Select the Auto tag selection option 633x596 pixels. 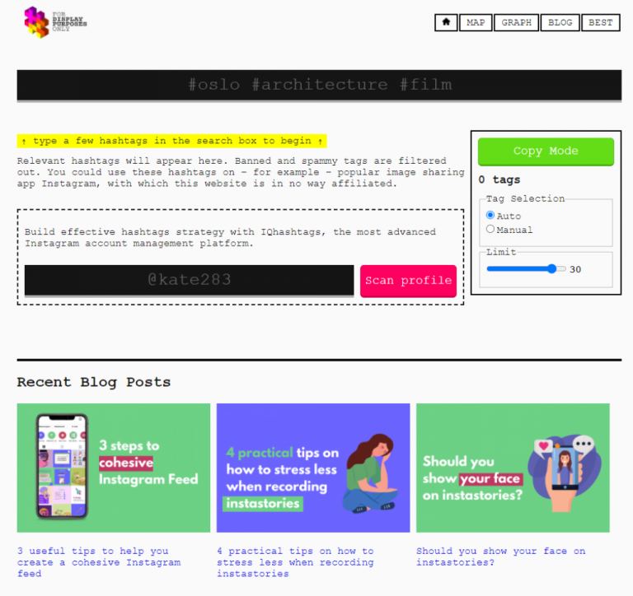tap(490, 216)
